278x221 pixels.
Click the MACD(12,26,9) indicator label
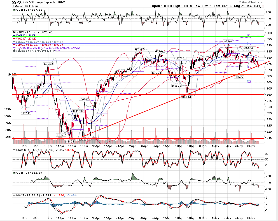(x=28, y=195)
